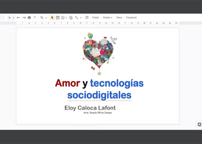202x144 pixels.
Task: Open the insert image dropdown arrow
Action: tap(66, 18)
